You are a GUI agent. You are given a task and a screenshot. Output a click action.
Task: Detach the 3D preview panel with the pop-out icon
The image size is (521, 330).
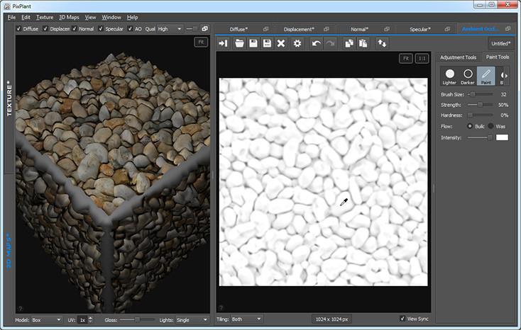click(205, 29)
